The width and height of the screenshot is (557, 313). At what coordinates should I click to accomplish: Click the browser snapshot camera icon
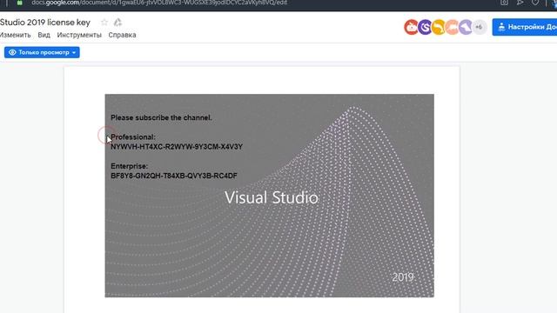(504, 3)
